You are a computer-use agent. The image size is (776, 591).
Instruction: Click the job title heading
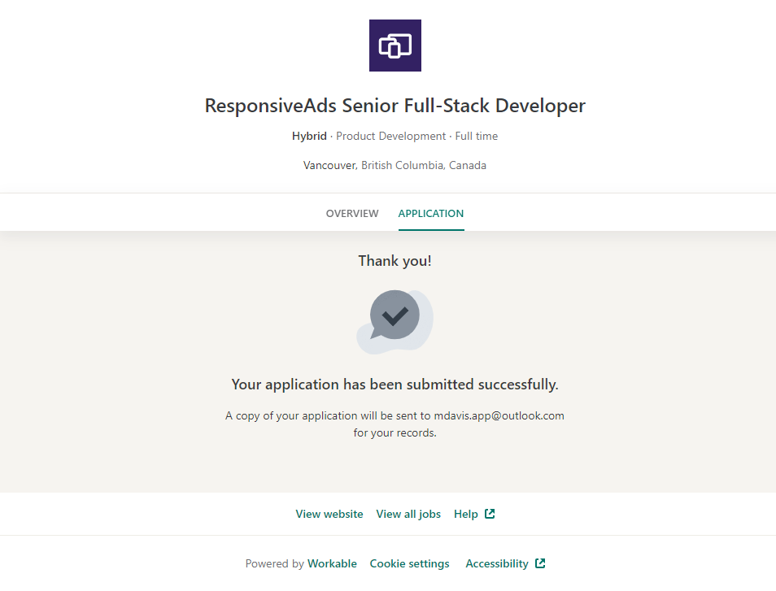pyautogui.click(x=395, y=106)
